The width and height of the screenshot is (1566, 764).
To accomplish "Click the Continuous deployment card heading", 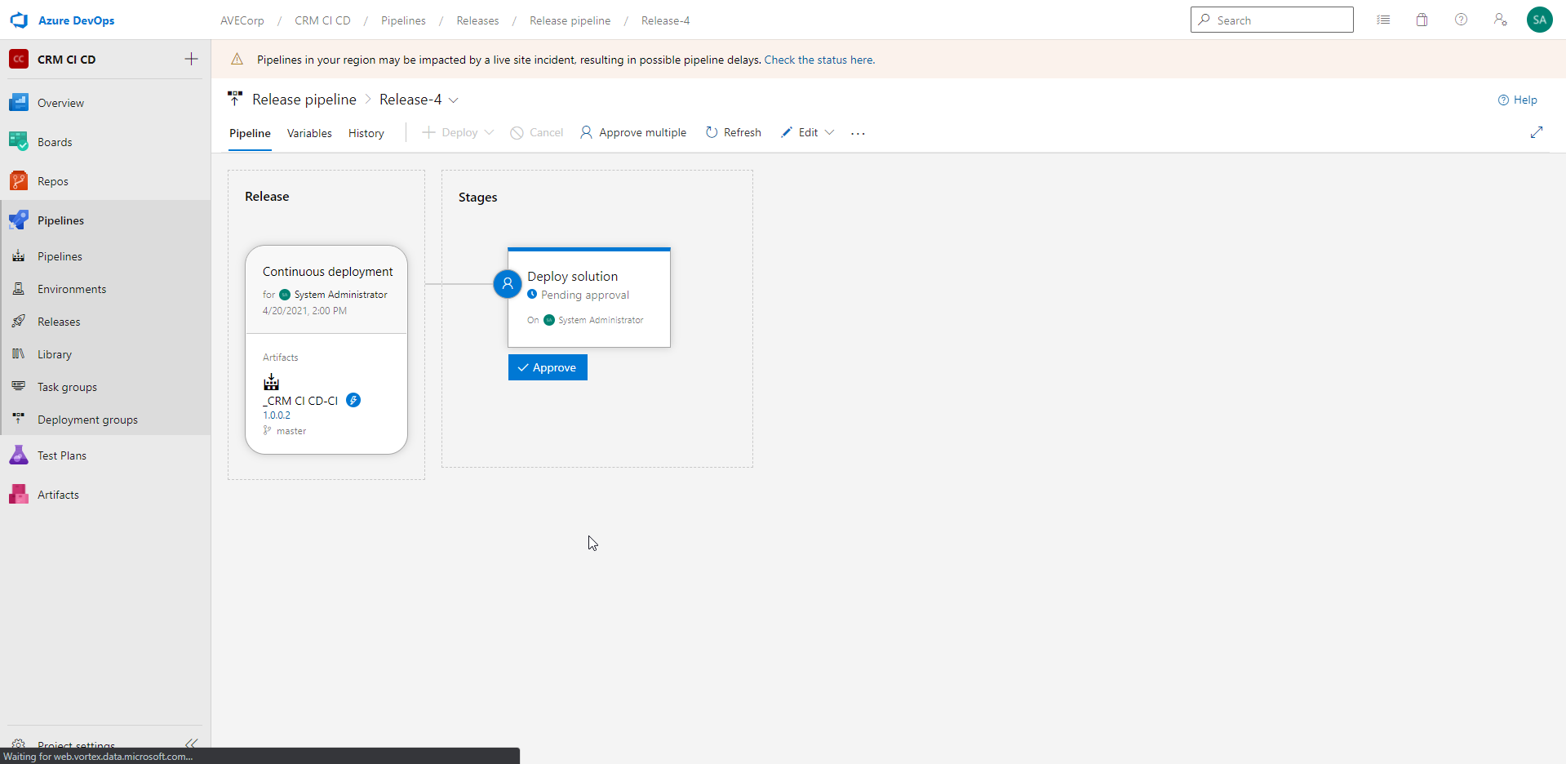I will pos(328,272).
